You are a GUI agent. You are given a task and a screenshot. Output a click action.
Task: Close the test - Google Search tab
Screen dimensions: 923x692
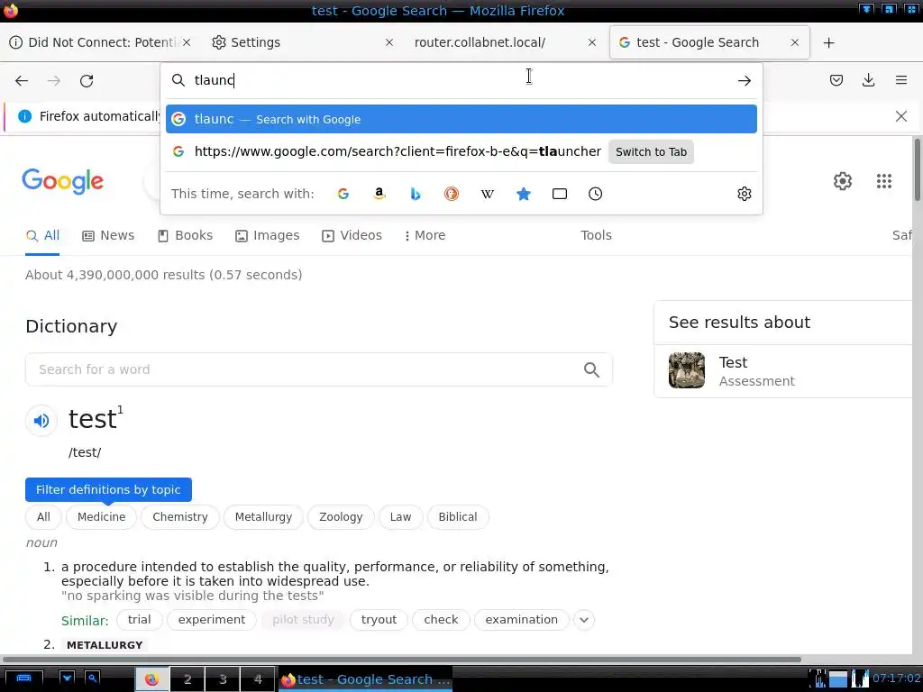(x=795, y=42)
